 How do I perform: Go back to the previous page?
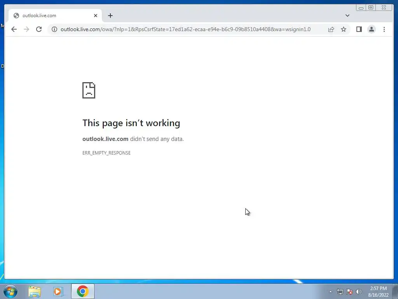point(14,29)
